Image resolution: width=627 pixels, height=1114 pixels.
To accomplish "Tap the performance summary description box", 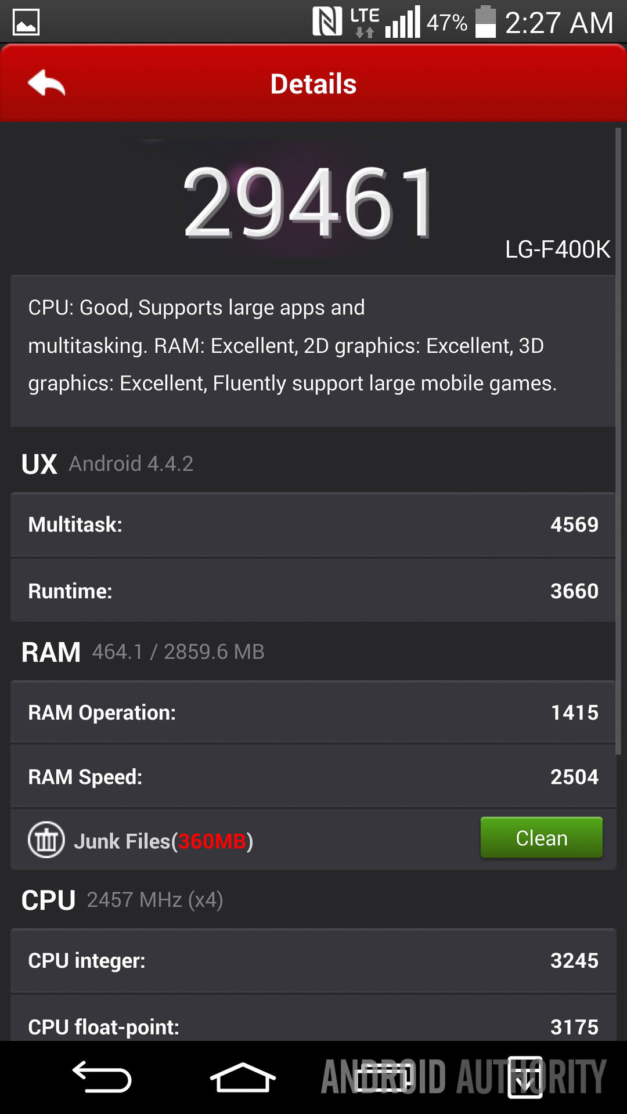I will 313,351.
